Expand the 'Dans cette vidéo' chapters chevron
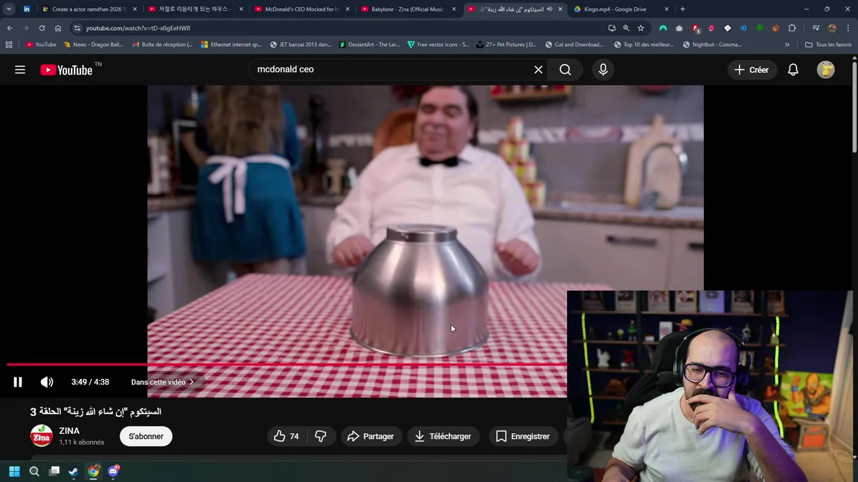The width and height of the screenshot is (858, 482). (191, 382)
